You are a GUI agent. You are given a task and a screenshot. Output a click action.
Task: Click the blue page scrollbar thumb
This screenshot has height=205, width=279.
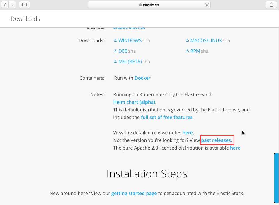pyautogui.click(x=276, y=178)
